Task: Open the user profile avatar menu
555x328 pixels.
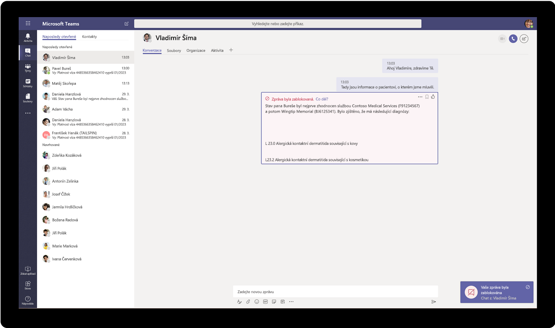Action: coord(529,24)
